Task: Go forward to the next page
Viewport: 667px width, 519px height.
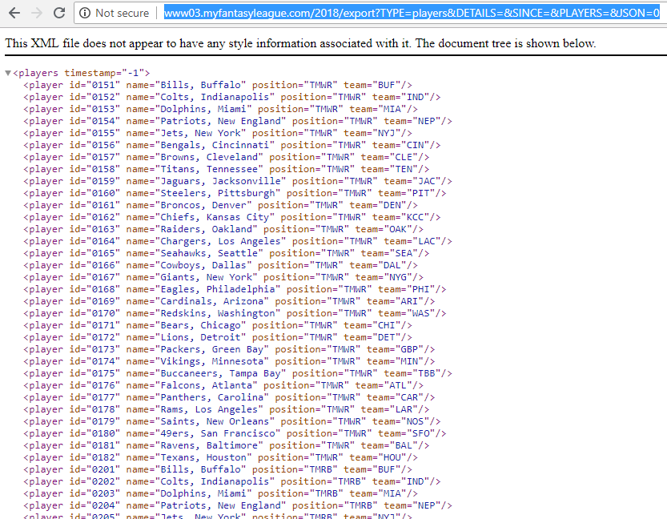Action: [x=37, y=13]
